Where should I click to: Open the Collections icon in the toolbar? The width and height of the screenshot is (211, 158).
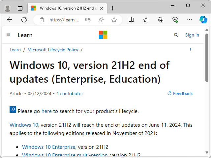click(x=161, y=20)
